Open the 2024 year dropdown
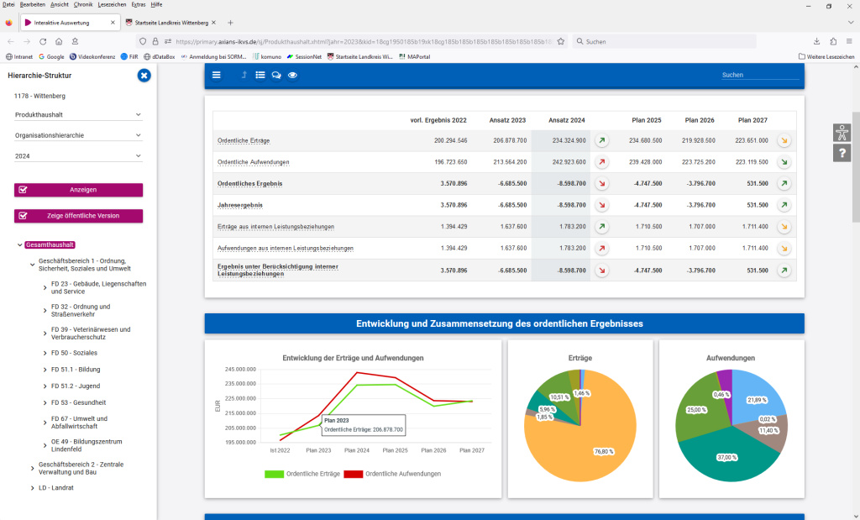Screen dimensions: 860x520 click(78, 155)
